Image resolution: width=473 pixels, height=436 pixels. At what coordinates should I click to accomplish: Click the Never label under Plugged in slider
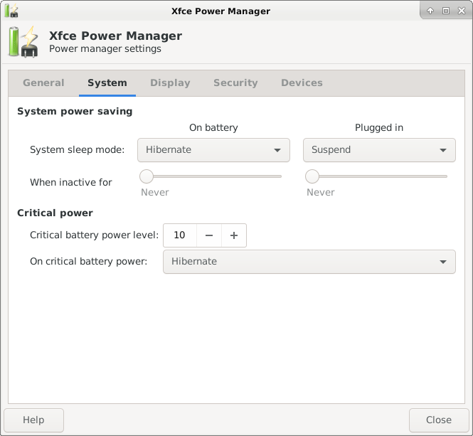coord(321,193)
